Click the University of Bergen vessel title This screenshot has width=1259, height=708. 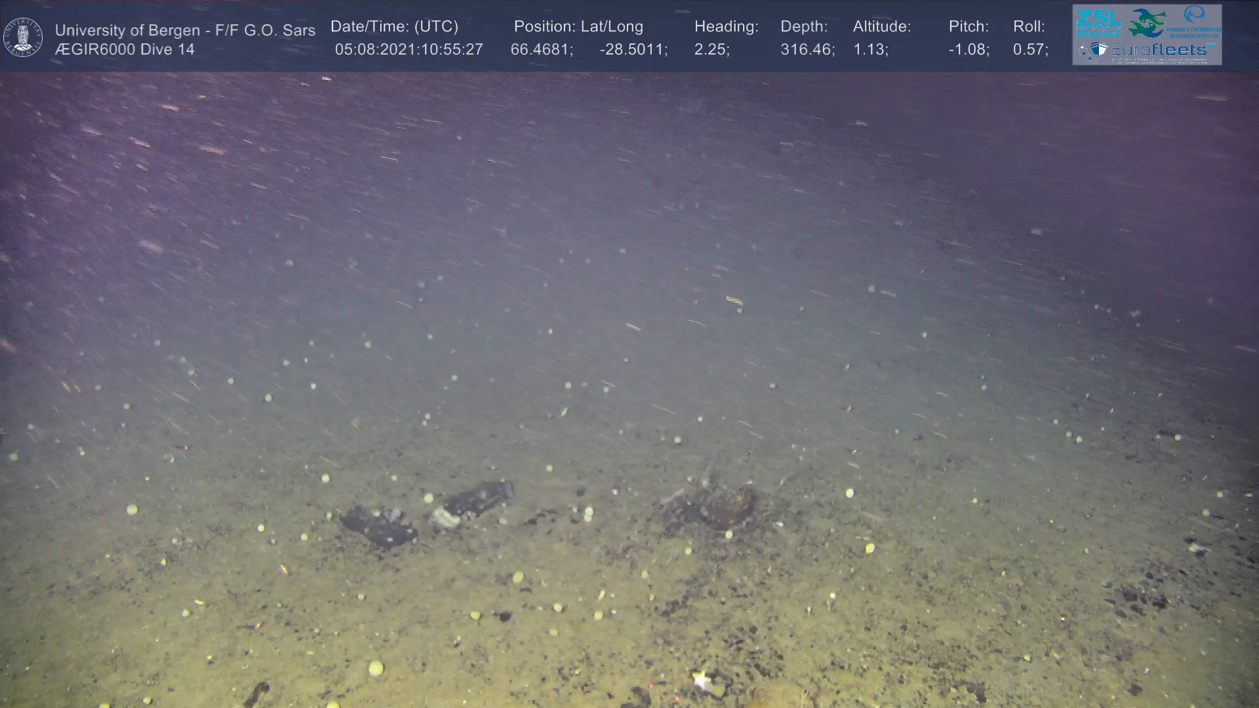pyautogui.click(x=185, y=30)
